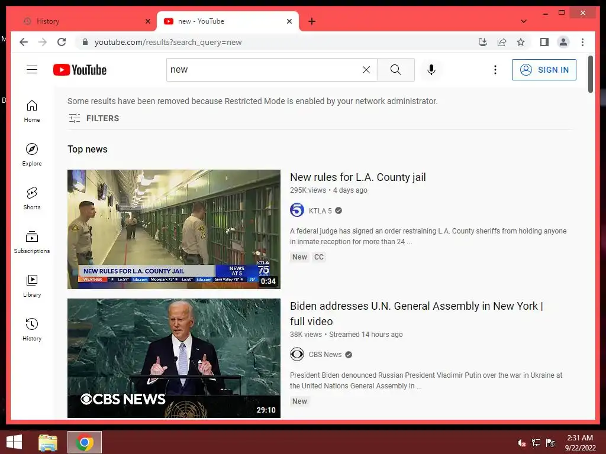This screenshot has height=454, width=606.
Task: Open Explore in the sidebar
Action: (32, 154)
